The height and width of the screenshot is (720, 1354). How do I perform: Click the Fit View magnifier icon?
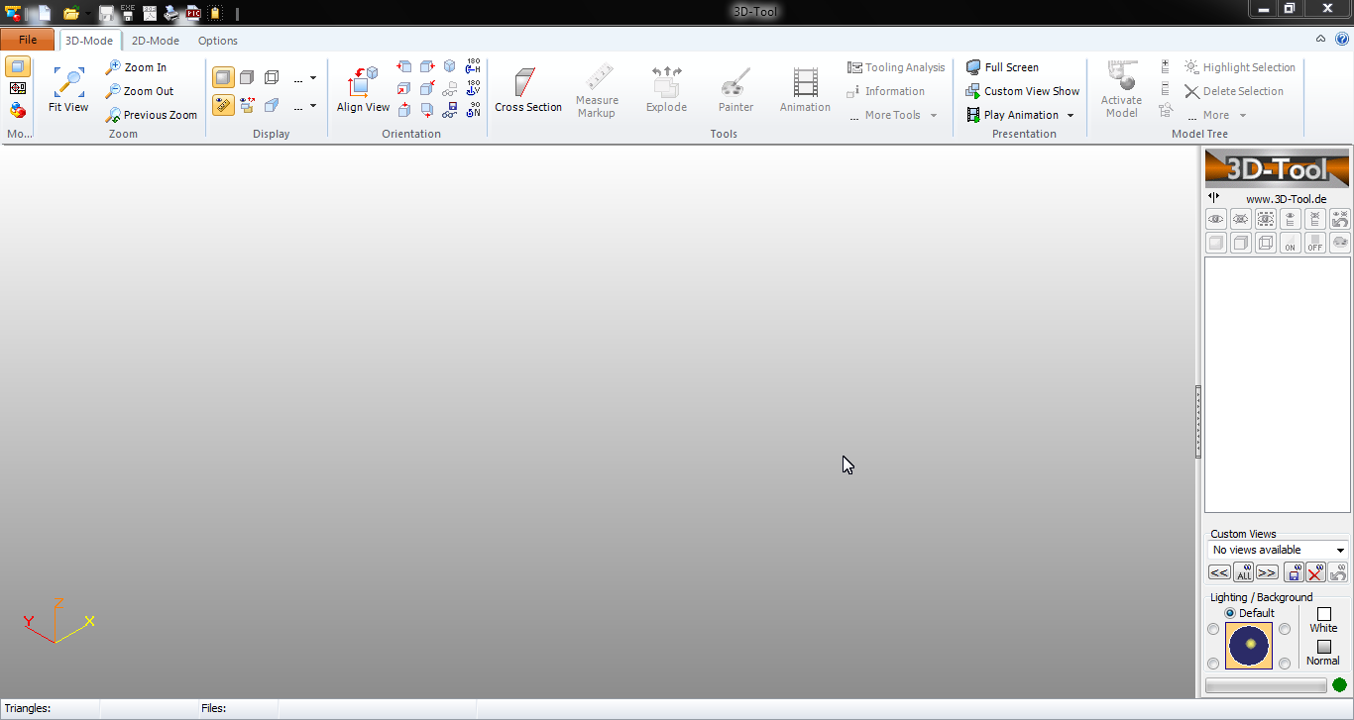(68, 82)
